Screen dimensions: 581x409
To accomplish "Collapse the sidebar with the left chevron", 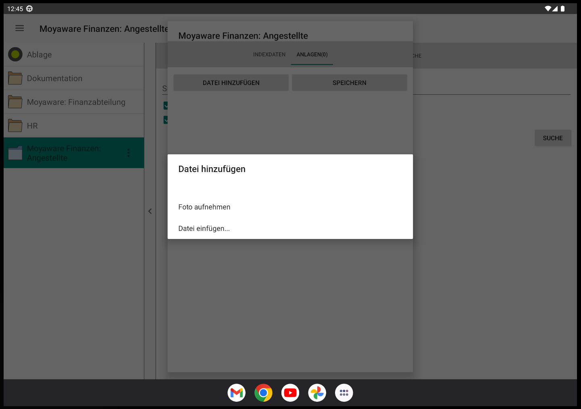I will (150, 211).
